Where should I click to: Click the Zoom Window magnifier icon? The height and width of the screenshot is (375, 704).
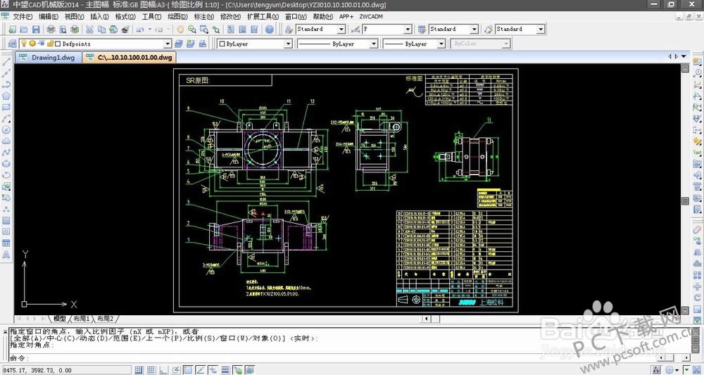pos(203,30)
